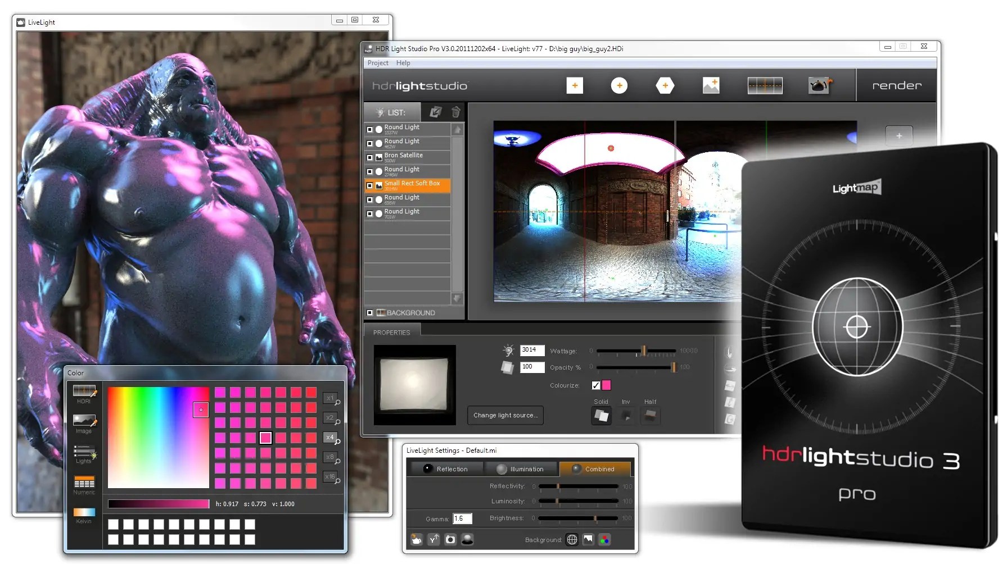Set swatch zoom to x16

[332, 477]
